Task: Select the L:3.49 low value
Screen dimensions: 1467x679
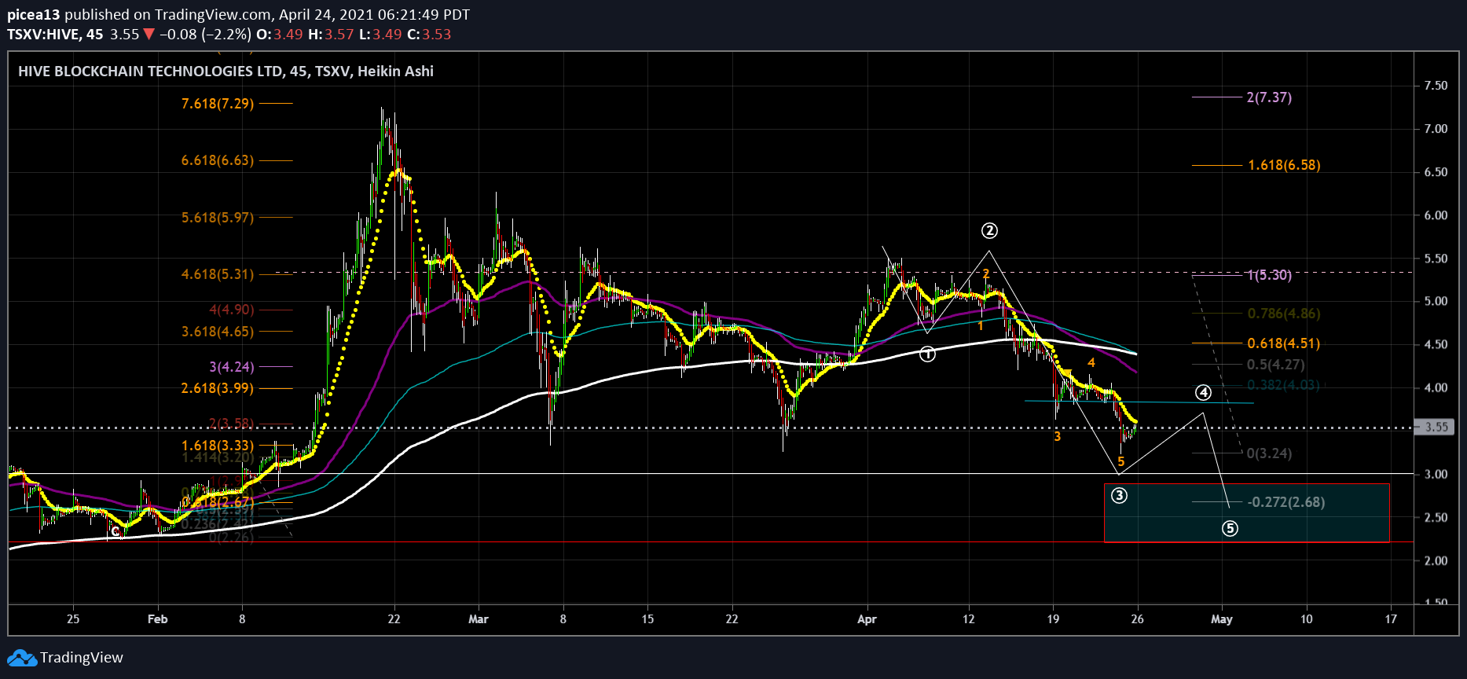Action: tap(380, 34)
